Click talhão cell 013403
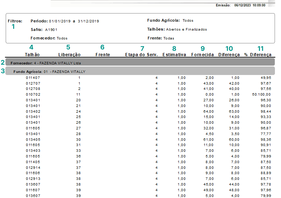Screen dimensions: 281x198 [33, 151]
